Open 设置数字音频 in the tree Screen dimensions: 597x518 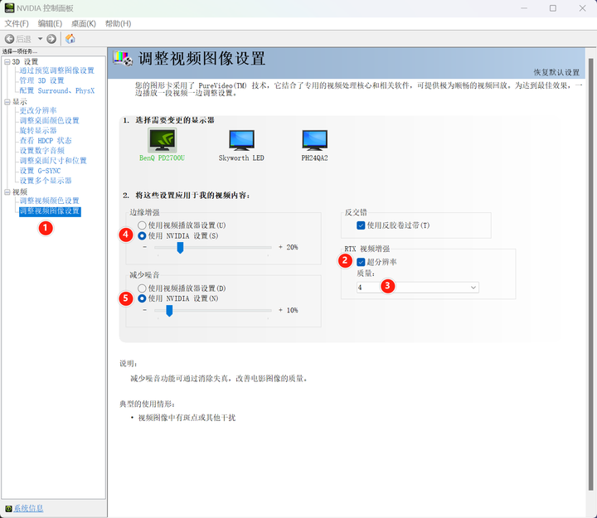point(42,150)
